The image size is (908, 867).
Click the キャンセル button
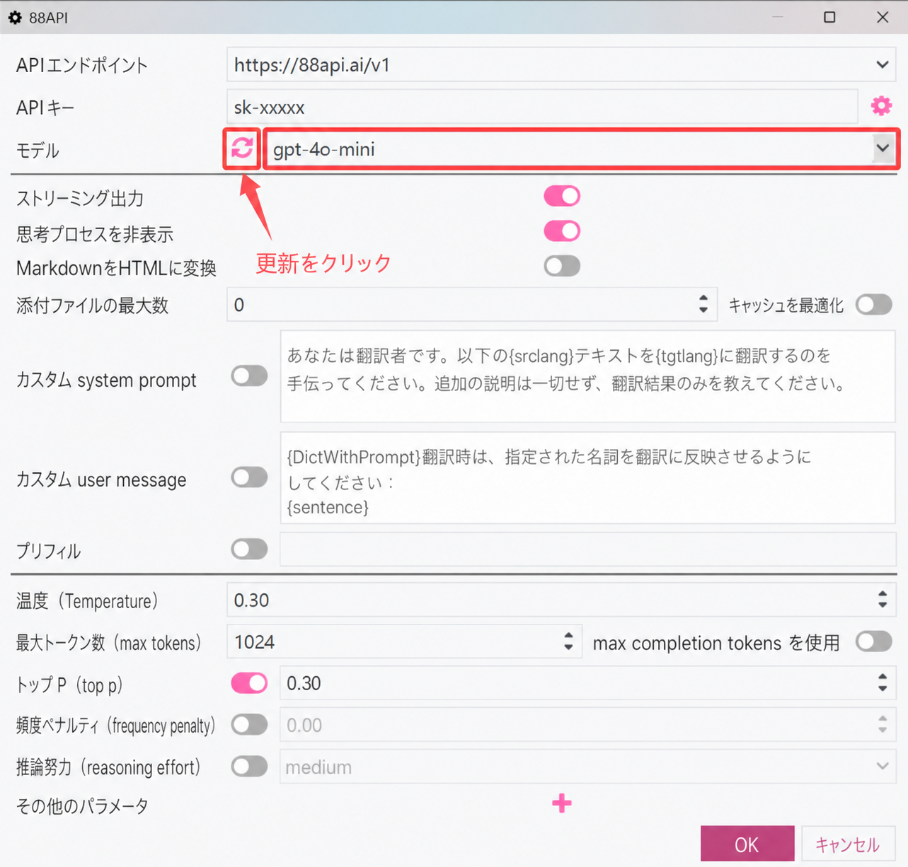click(x=847, y=844)
